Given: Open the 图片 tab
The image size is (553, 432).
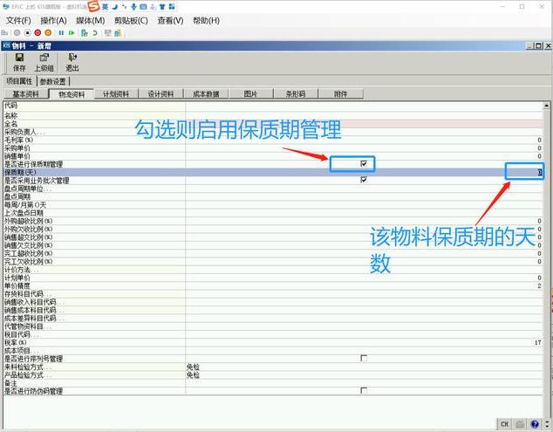Looking at the screenshot, I should [250, 94].
